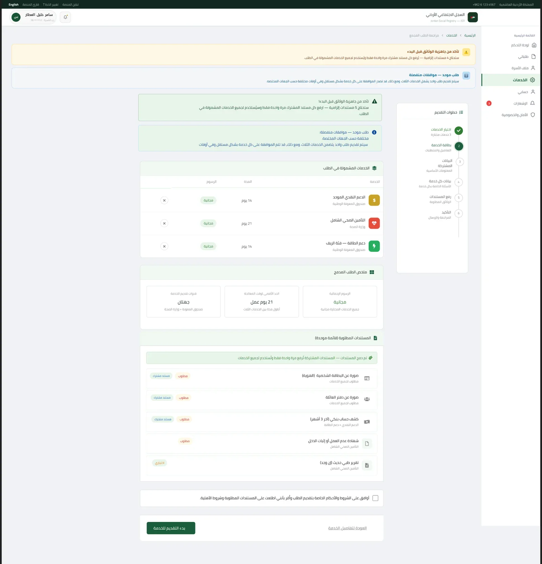Remove التأمين الصحي الشامل service row
The height and width of the screenshot is (564, 542).
[164, 223]
